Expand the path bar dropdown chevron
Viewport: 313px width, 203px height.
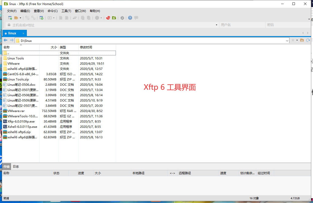tap(287, 41)
